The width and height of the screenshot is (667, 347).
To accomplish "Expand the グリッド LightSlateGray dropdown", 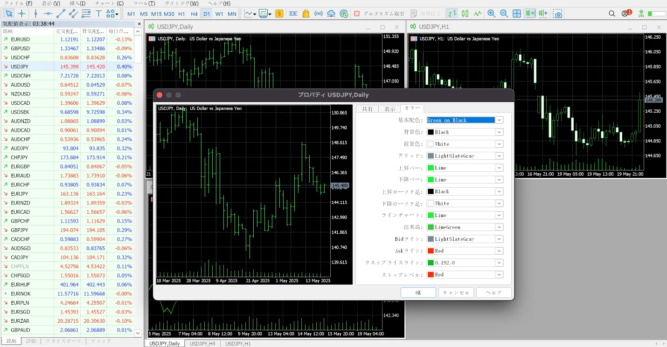I will pyautogui.click(x=499, y=156).
